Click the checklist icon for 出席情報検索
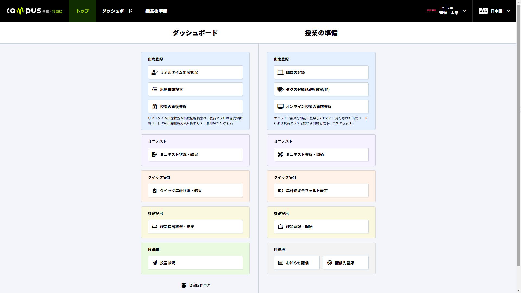 click(154, 89)
